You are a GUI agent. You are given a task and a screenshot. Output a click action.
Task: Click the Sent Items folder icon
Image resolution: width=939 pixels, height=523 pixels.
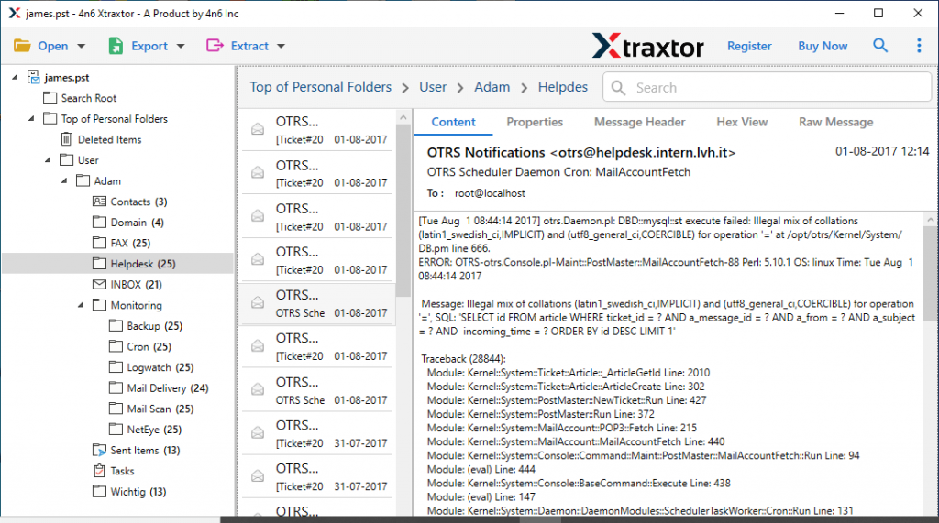pos(100,451)
